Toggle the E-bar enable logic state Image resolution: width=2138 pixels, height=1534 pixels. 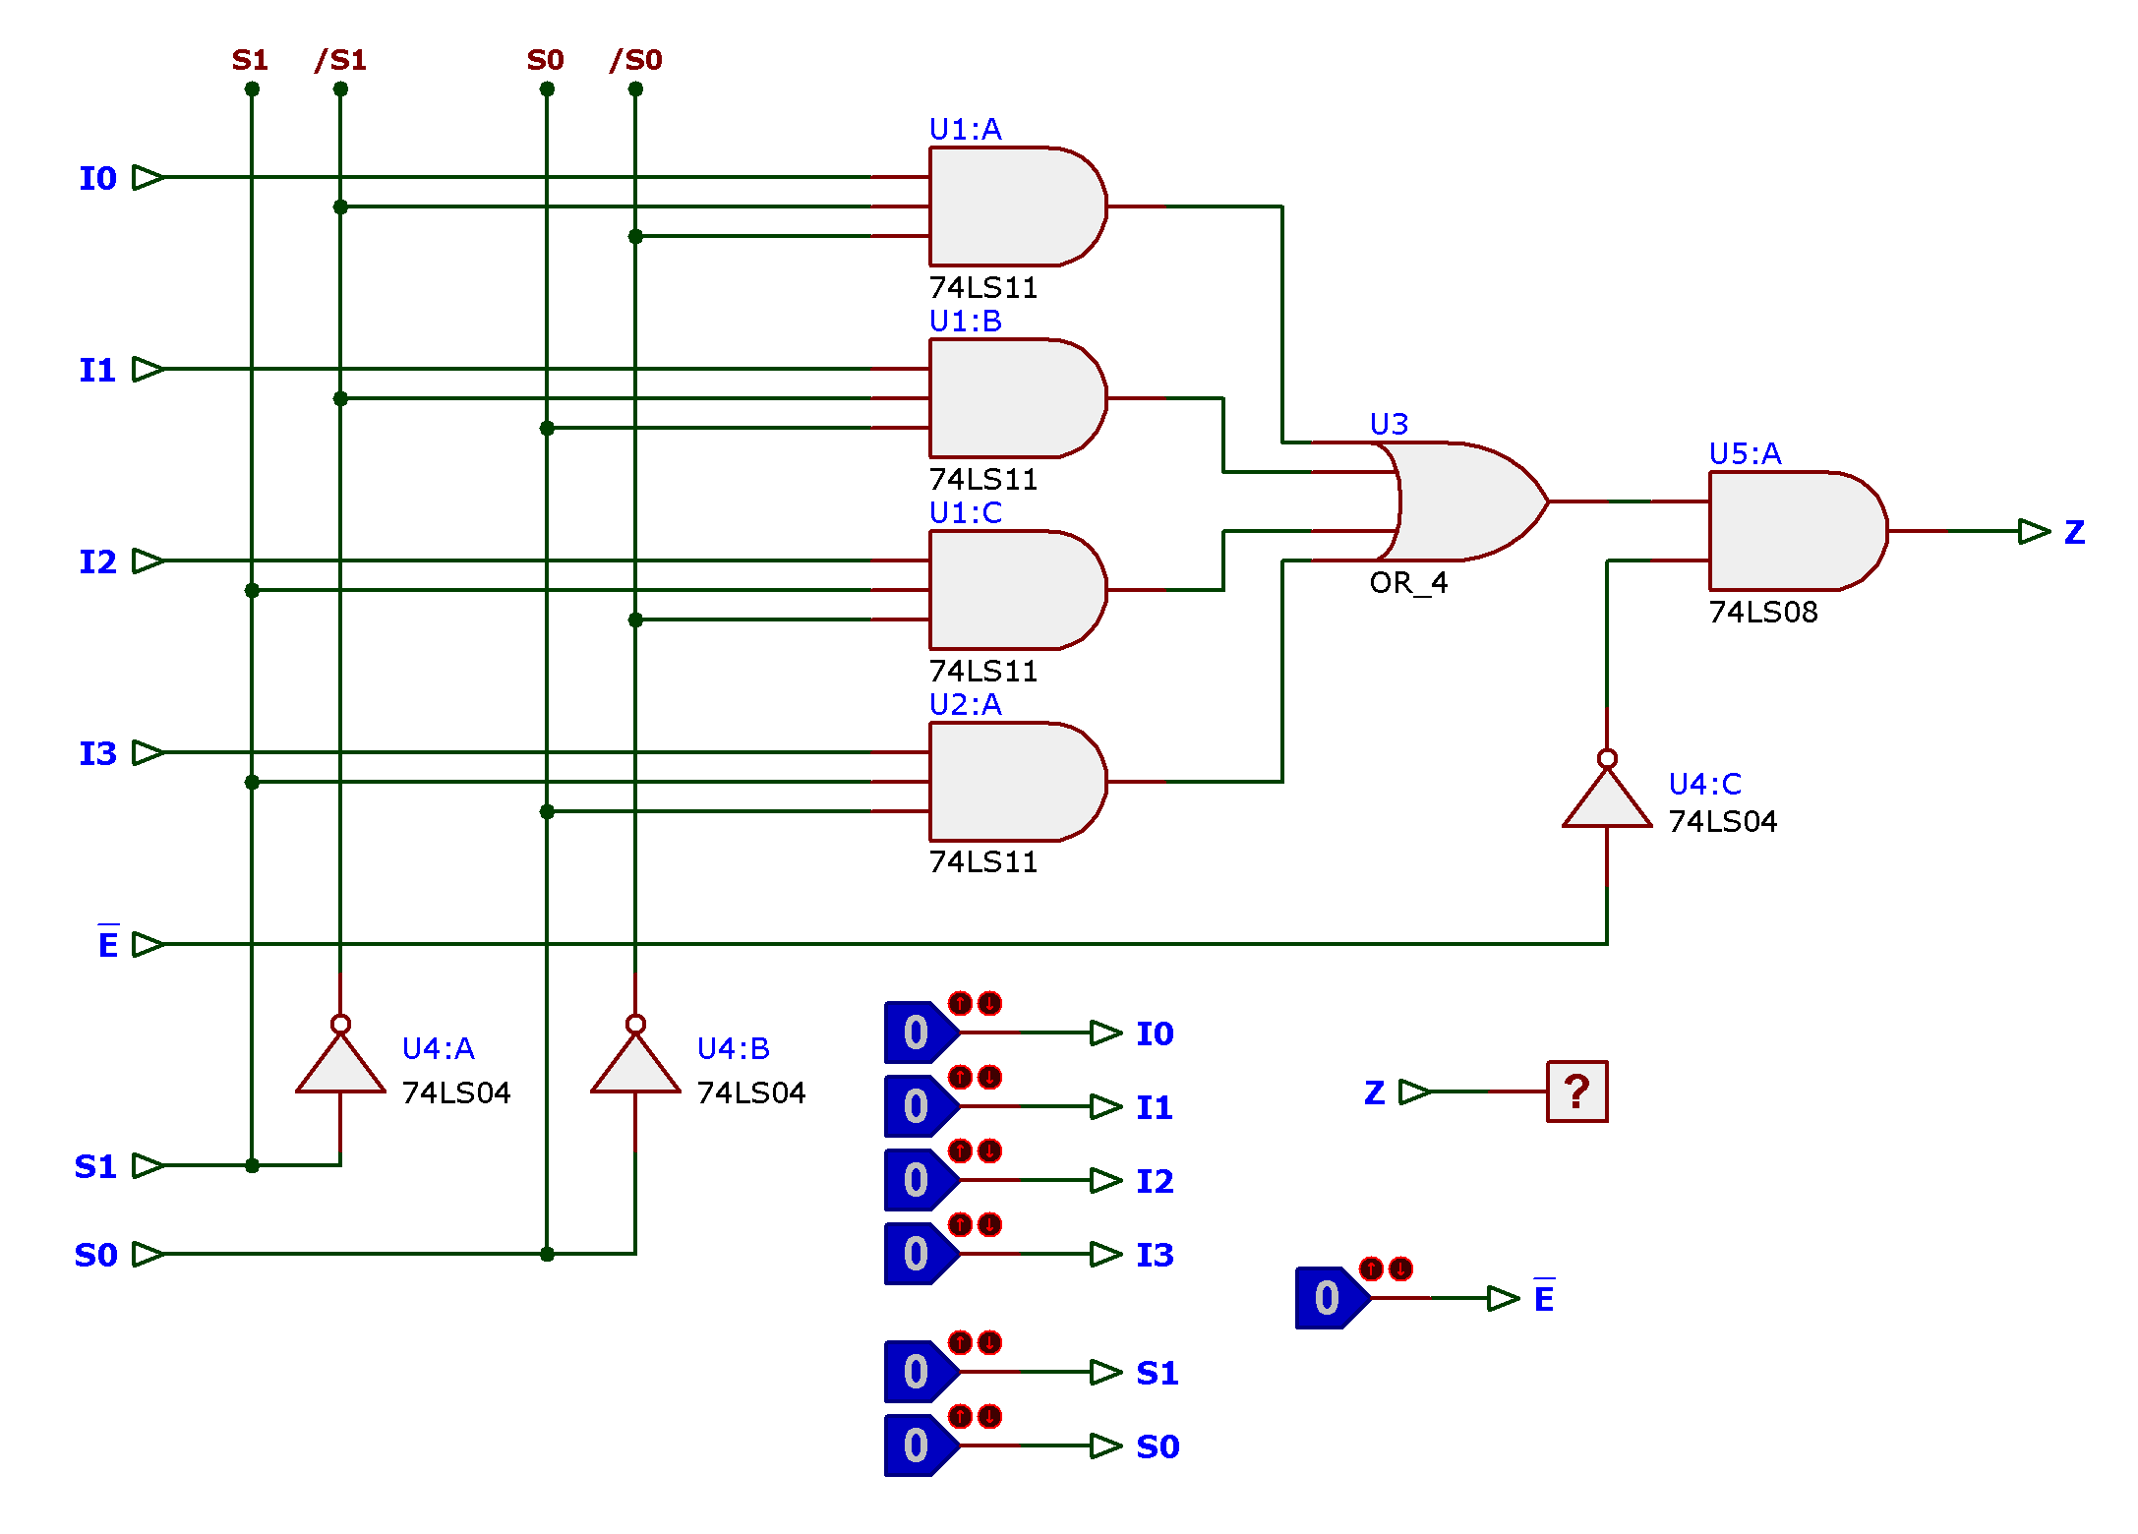click(x=1332, y=1298)
